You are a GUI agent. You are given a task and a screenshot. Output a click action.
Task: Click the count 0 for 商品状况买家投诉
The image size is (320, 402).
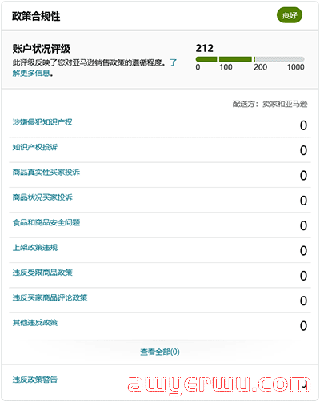[303, 201]
